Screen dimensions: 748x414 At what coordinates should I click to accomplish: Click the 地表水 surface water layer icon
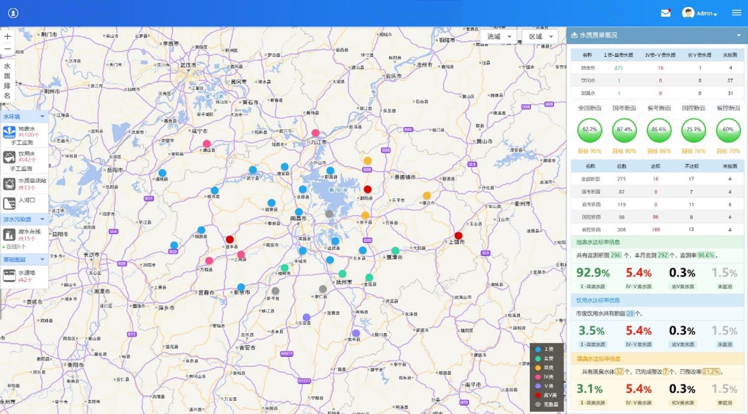(x=9, y=132)
